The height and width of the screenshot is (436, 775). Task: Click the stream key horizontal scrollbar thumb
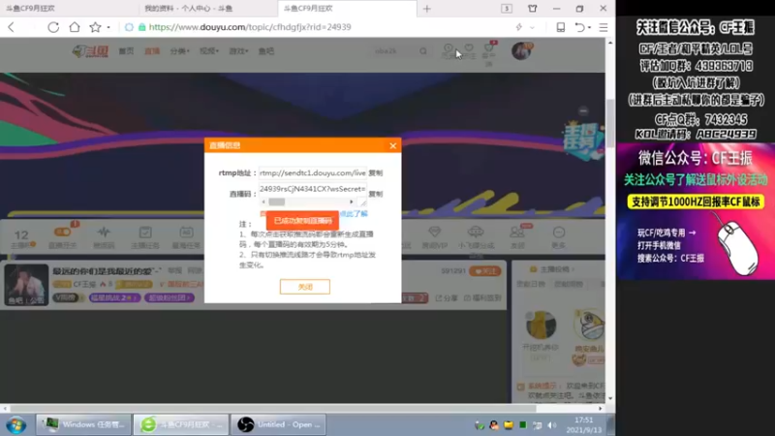pyautogui.click(x=277, y=202)
